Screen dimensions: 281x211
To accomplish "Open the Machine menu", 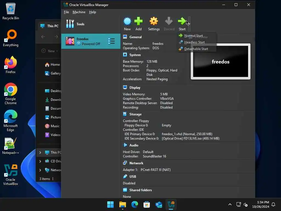I will 79,12.
